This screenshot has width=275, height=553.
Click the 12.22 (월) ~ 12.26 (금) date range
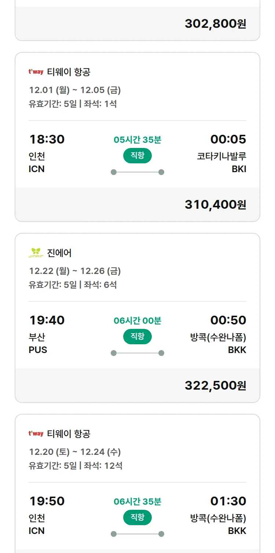[75, 271]
